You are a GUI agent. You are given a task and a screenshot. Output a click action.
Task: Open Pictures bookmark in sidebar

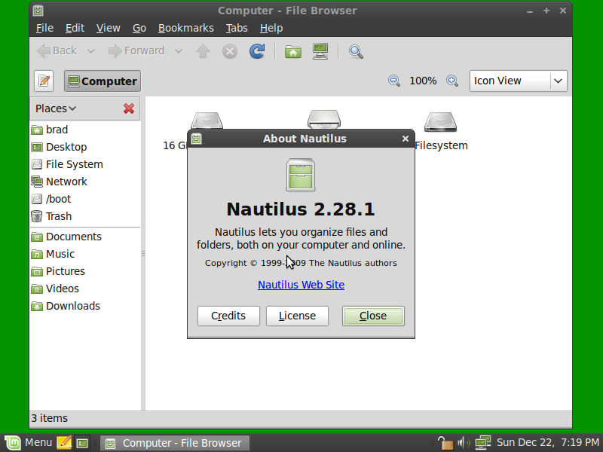coord(85,271)
